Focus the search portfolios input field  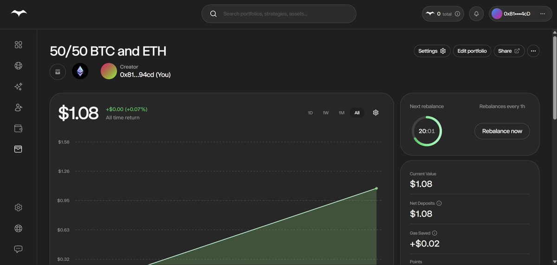[x=279, y=14]
